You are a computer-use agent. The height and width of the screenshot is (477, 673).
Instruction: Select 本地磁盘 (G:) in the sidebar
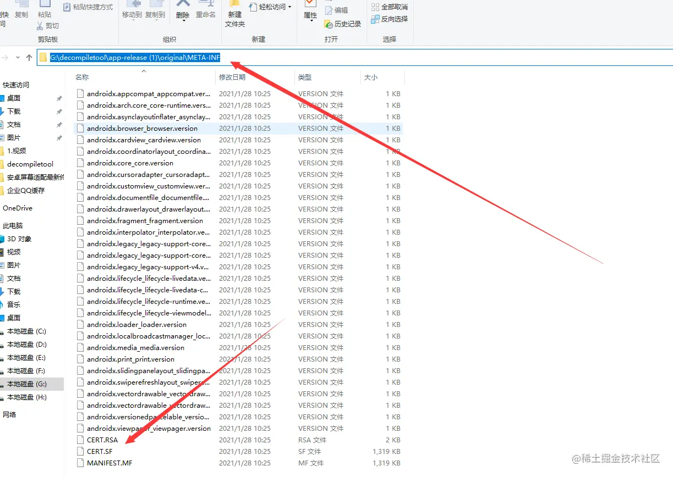tap(26, 384)
